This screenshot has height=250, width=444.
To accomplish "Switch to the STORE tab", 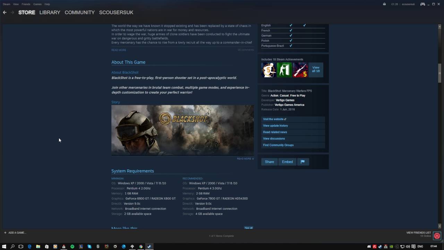I will pos(27,12).
